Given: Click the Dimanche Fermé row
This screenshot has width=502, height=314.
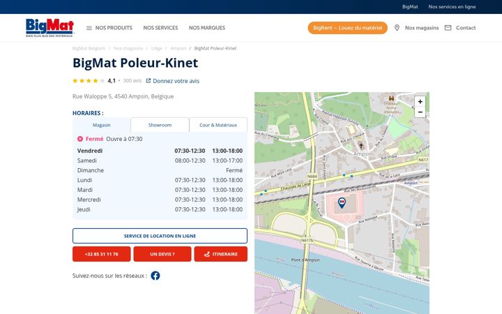Looking at the screenshot, I should [x=160, y=170].
